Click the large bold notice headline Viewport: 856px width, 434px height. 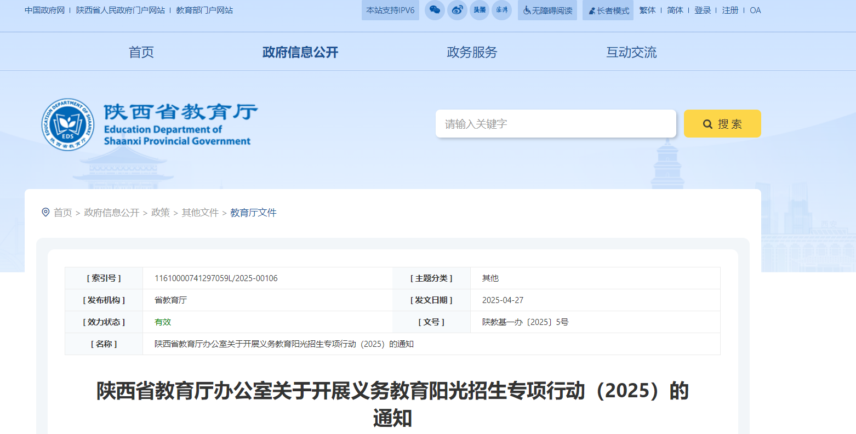[392, 404]
